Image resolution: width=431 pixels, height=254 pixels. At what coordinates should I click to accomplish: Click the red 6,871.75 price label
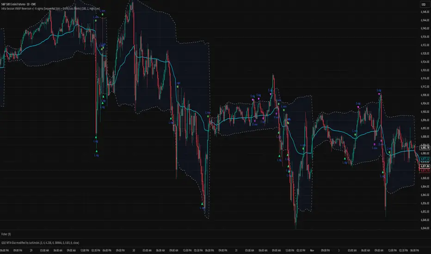[425, 170]
